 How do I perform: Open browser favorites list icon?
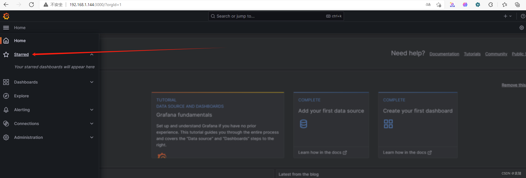point(505,5)
